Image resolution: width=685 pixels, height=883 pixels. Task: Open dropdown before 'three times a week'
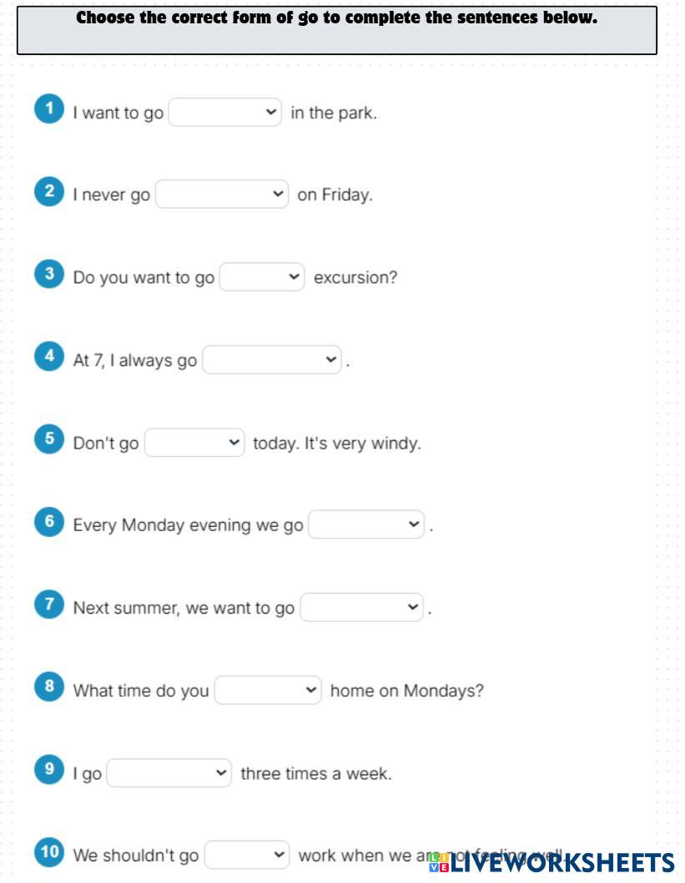tap(169, 773)
